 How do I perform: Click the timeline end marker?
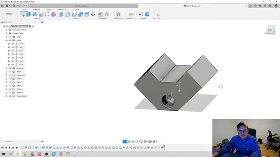pyautogui.click(x=164, y=147)
